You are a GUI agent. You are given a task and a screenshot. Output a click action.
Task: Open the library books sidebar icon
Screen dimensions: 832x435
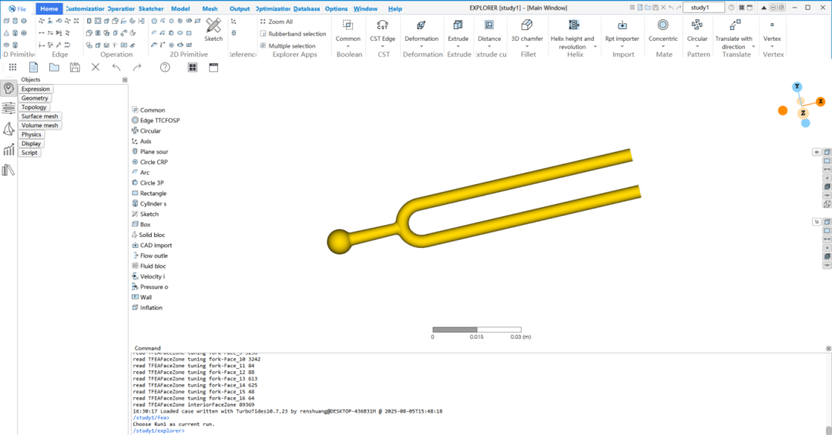(x=8, y=170)
